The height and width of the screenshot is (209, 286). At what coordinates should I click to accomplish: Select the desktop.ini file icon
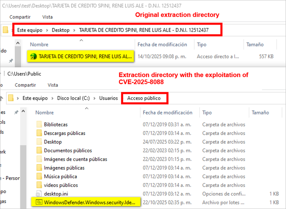click(39, 194)
